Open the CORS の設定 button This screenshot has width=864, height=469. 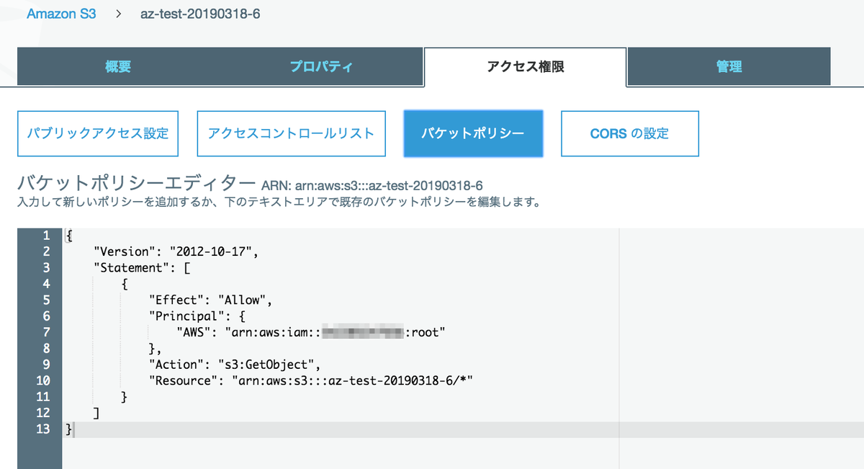(x=629, y=133)
